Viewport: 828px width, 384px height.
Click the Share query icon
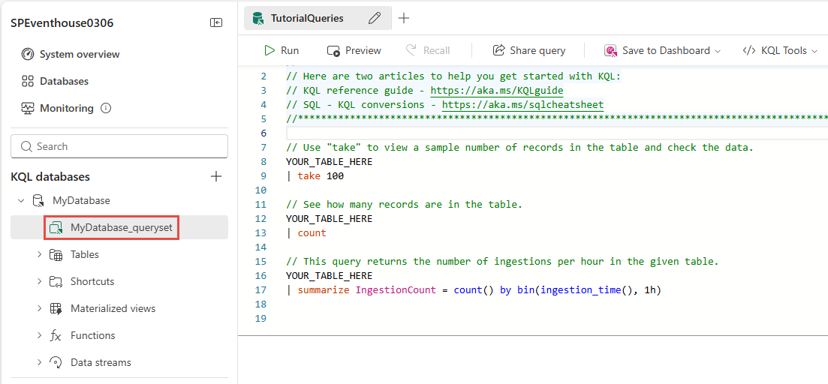tap(498, 50)
